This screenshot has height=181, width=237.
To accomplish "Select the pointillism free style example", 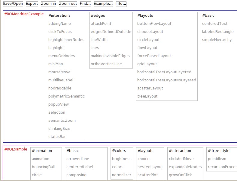I will pyautogui.click(x=217, y=159).
